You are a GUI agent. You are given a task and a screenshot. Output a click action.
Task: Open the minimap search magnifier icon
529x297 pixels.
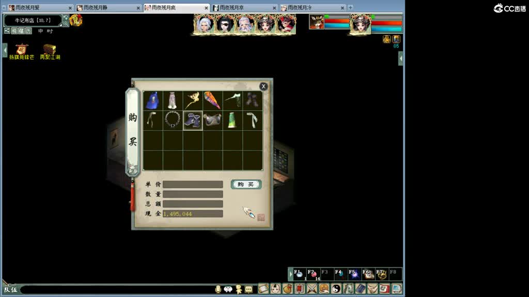click(x=66, y=23)
